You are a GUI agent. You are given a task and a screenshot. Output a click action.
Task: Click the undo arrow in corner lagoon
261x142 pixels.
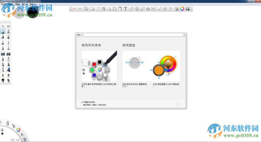13,139
